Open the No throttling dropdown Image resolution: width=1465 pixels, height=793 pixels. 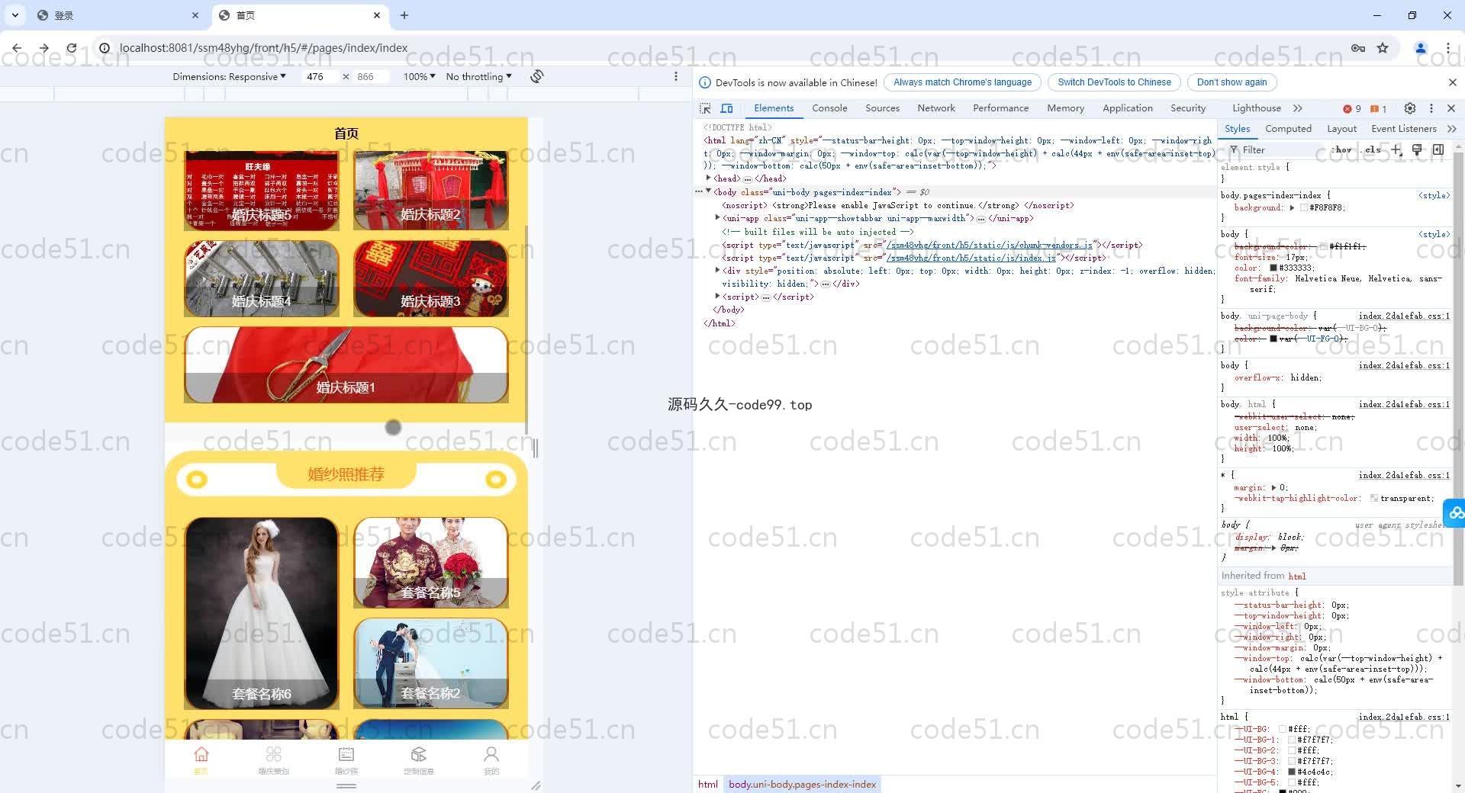(x=479, y=76)
